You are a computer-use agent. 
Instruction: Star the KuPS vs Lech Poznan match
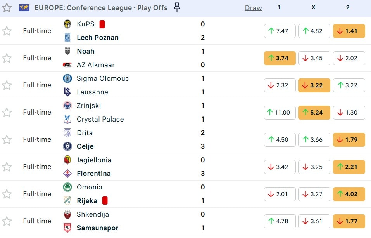7,31
